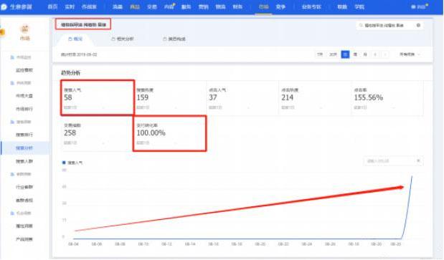Switch to the 相关分析 tab
The image size is (444, 260).
123,39
